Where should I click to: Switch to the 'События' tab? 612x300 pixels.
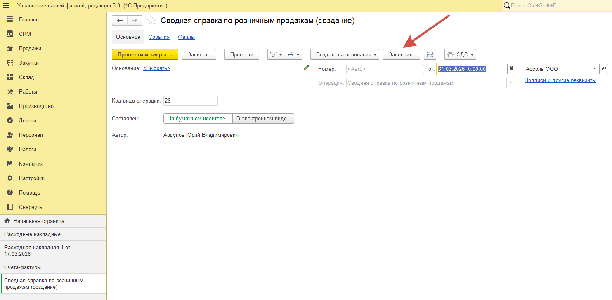pos(159,37)
